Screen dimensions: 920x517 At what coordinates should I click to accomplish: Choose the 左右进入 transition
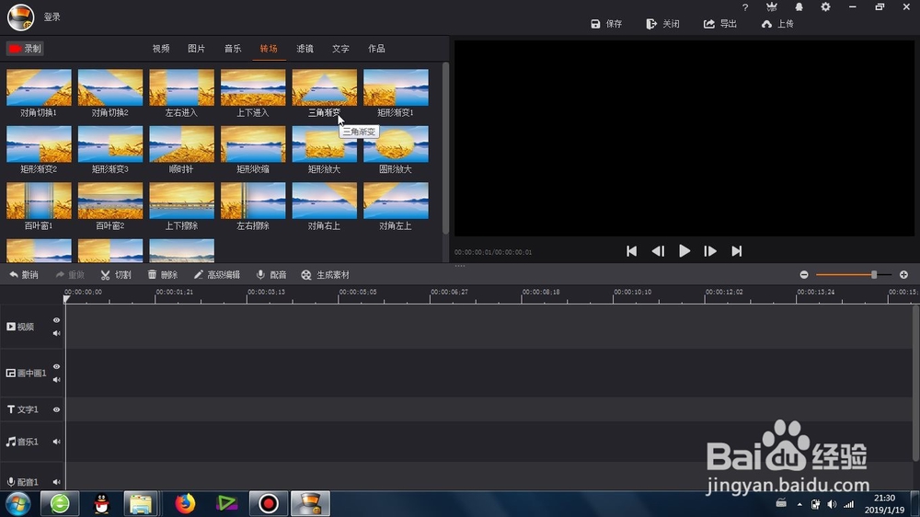(182, 87)
